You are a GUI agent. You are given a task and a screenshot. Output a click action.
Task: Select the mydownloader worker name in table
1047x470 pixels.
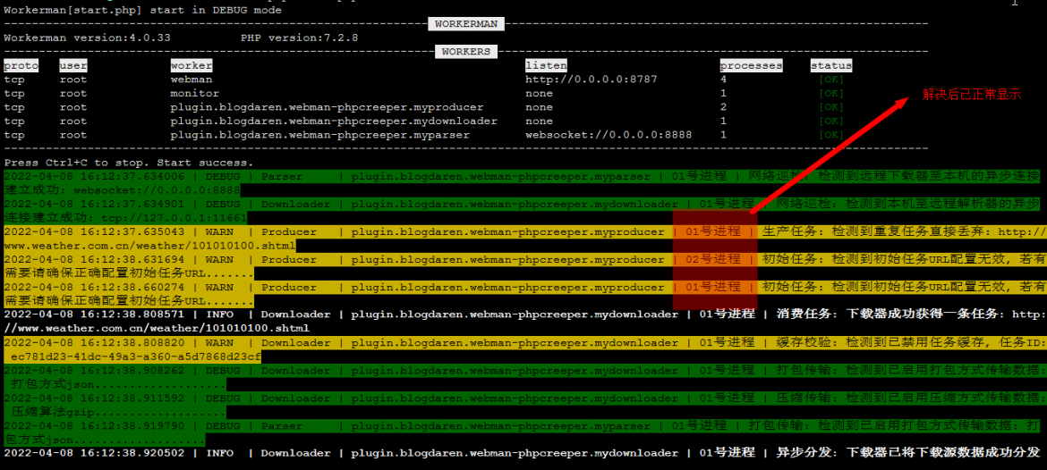pyautogui.click(x=334, y=122)
